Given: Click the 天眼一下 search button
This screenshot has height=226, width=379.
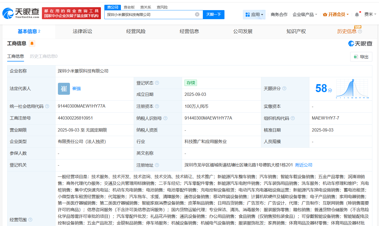Looking at the screenshot, I should point(214,15).
